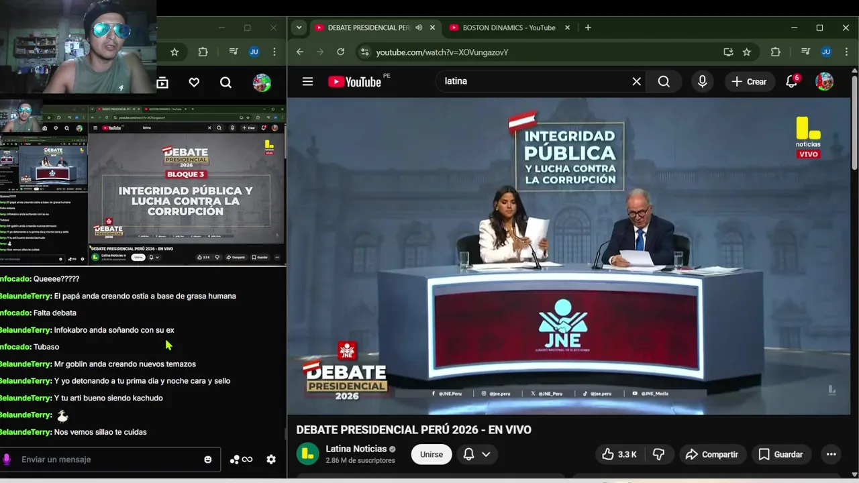Start voice search with the microphone

[702, 81]
